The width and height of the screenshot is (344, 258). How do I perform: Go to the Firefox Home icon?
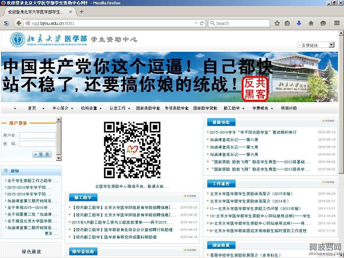311,23
